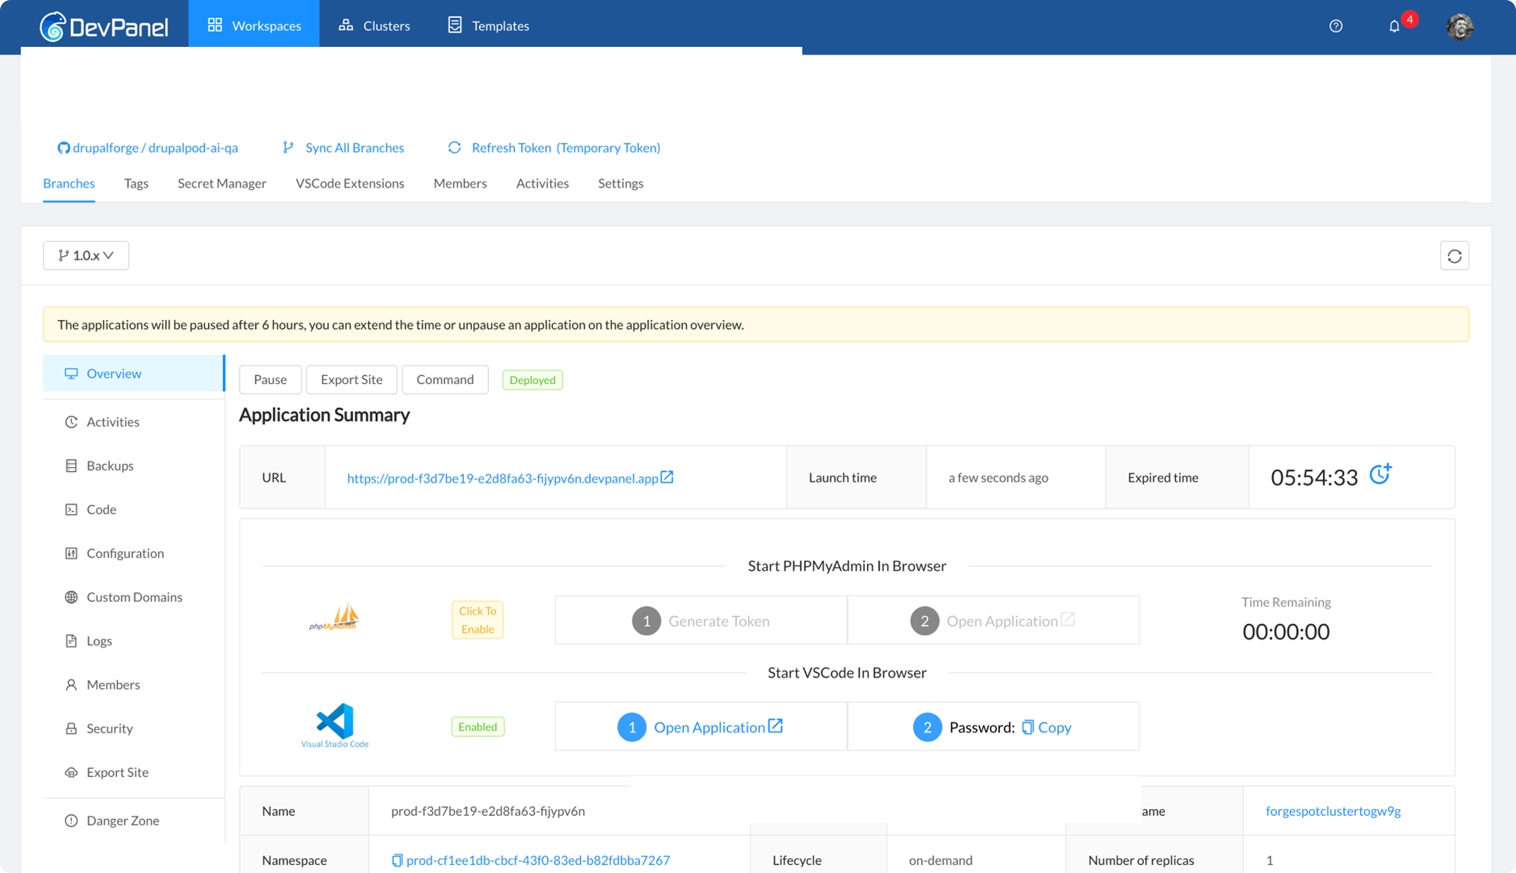Open the forgespotclustertogw9g cluster link
The width and height of the screenshot is (1516, 873).
click(x=1333, y=811)
